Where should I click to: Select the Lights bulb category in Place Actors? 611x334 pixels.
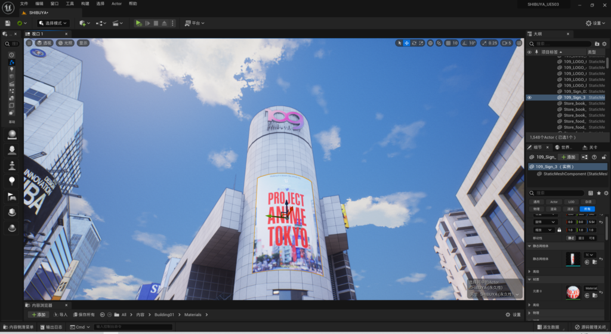11,69
